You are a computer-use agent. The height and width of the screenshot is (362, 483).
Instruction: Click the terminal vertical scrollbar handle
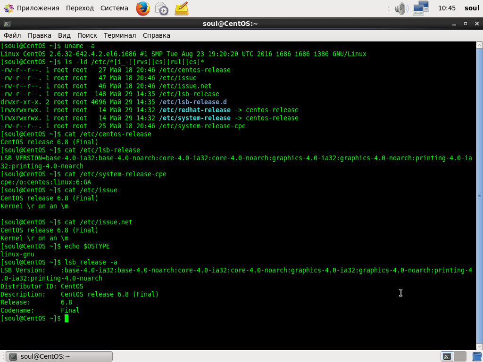pos(480,196)
